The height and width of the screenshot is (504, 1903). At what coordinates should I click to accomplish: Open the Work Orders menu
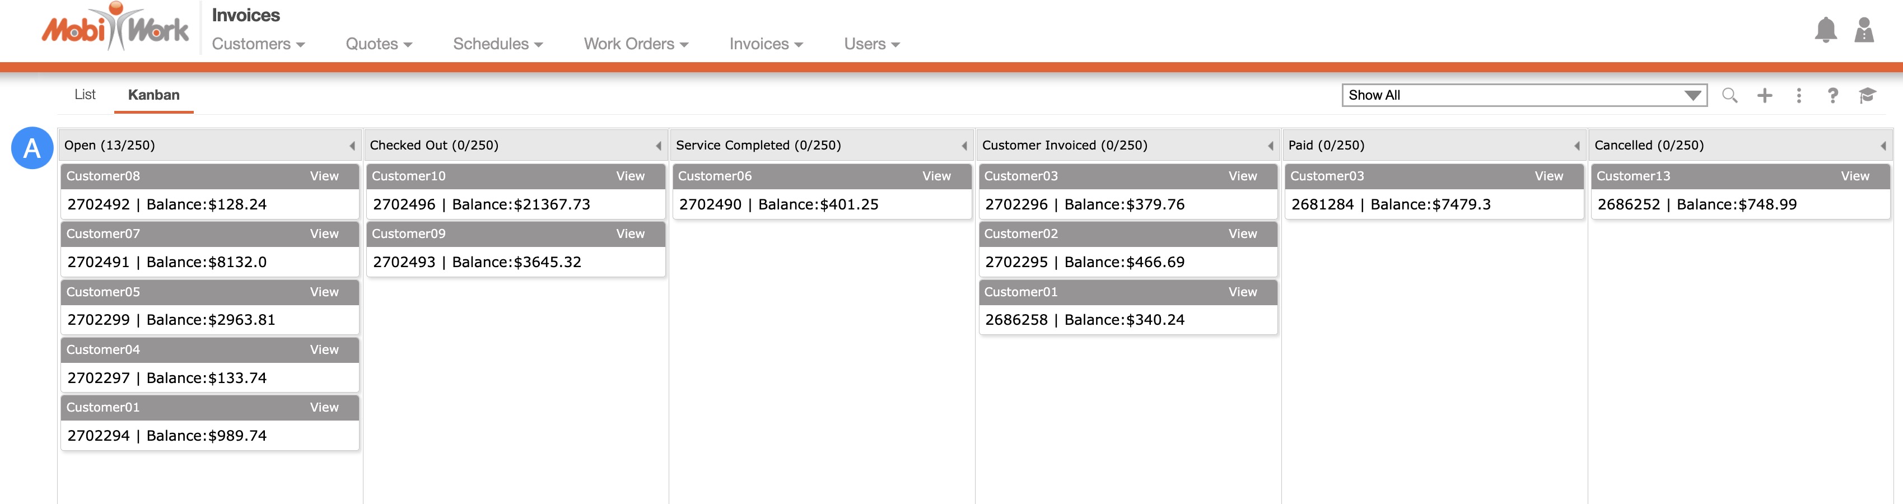[635, 44]
